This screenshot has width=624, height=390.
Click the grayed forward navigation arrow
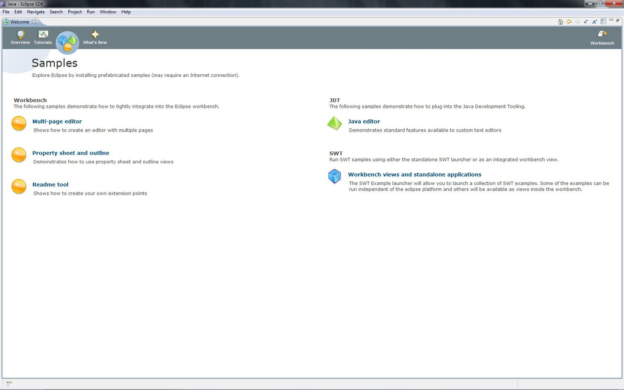(577, 22)
